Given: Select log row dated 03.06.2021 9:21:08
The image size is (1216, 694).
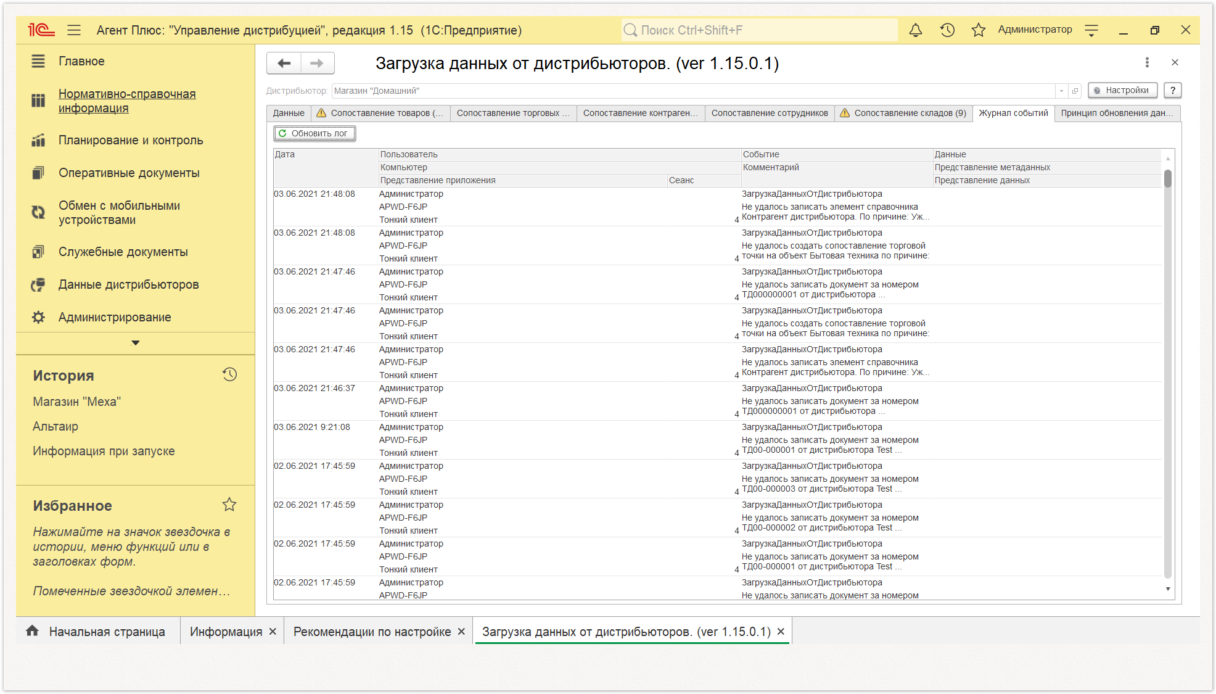Looking at the screenshot, I should click(x=718, y=440).
